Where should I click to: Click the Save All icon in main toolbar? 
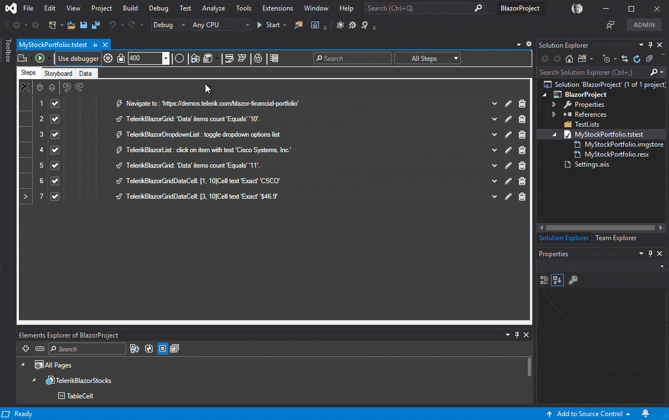tap(96, 25)
